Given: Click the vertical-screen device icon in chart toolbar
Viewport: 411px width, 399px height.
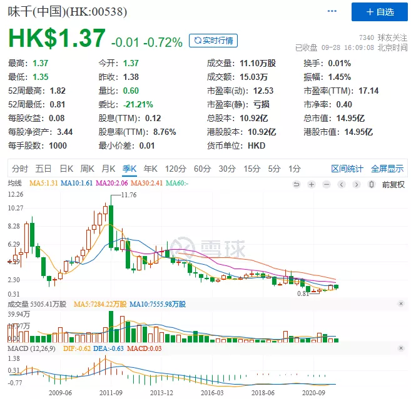Looking at the screenshot, I should (x=371, y=184).
